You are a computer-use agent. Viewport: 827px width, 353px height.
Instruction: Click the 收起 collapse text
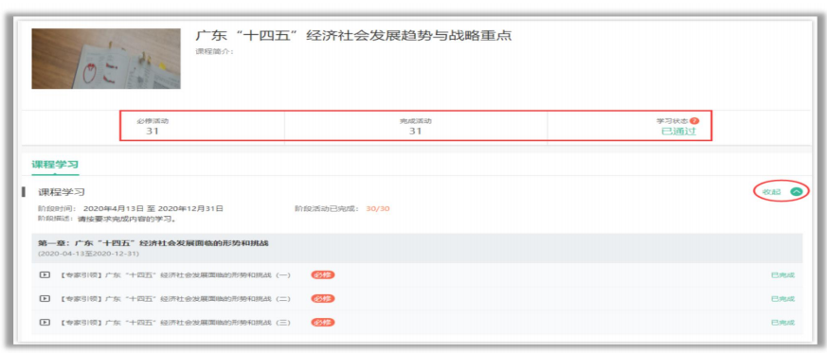click(771, 192)
